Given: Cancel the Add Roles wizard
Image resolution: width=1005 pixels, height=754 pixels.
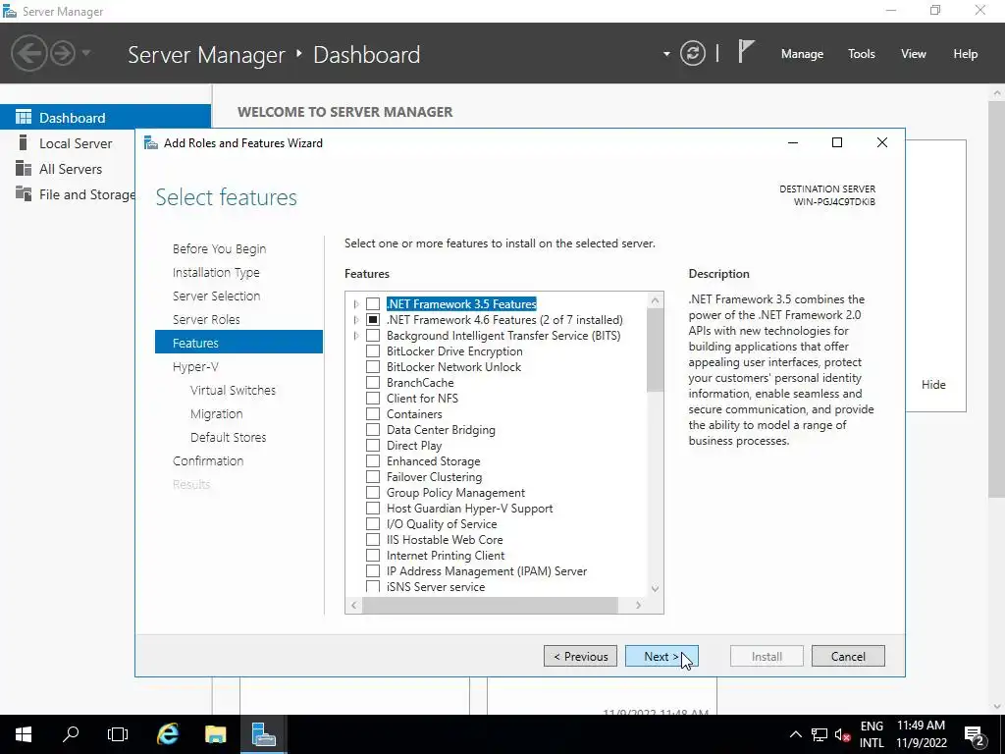Looking at the screenshot, I should 848,656.
